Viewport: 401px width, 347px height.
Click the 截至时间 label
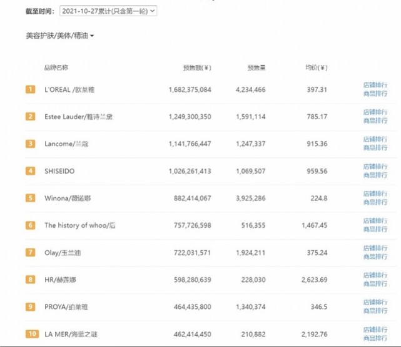coord(40,11)
